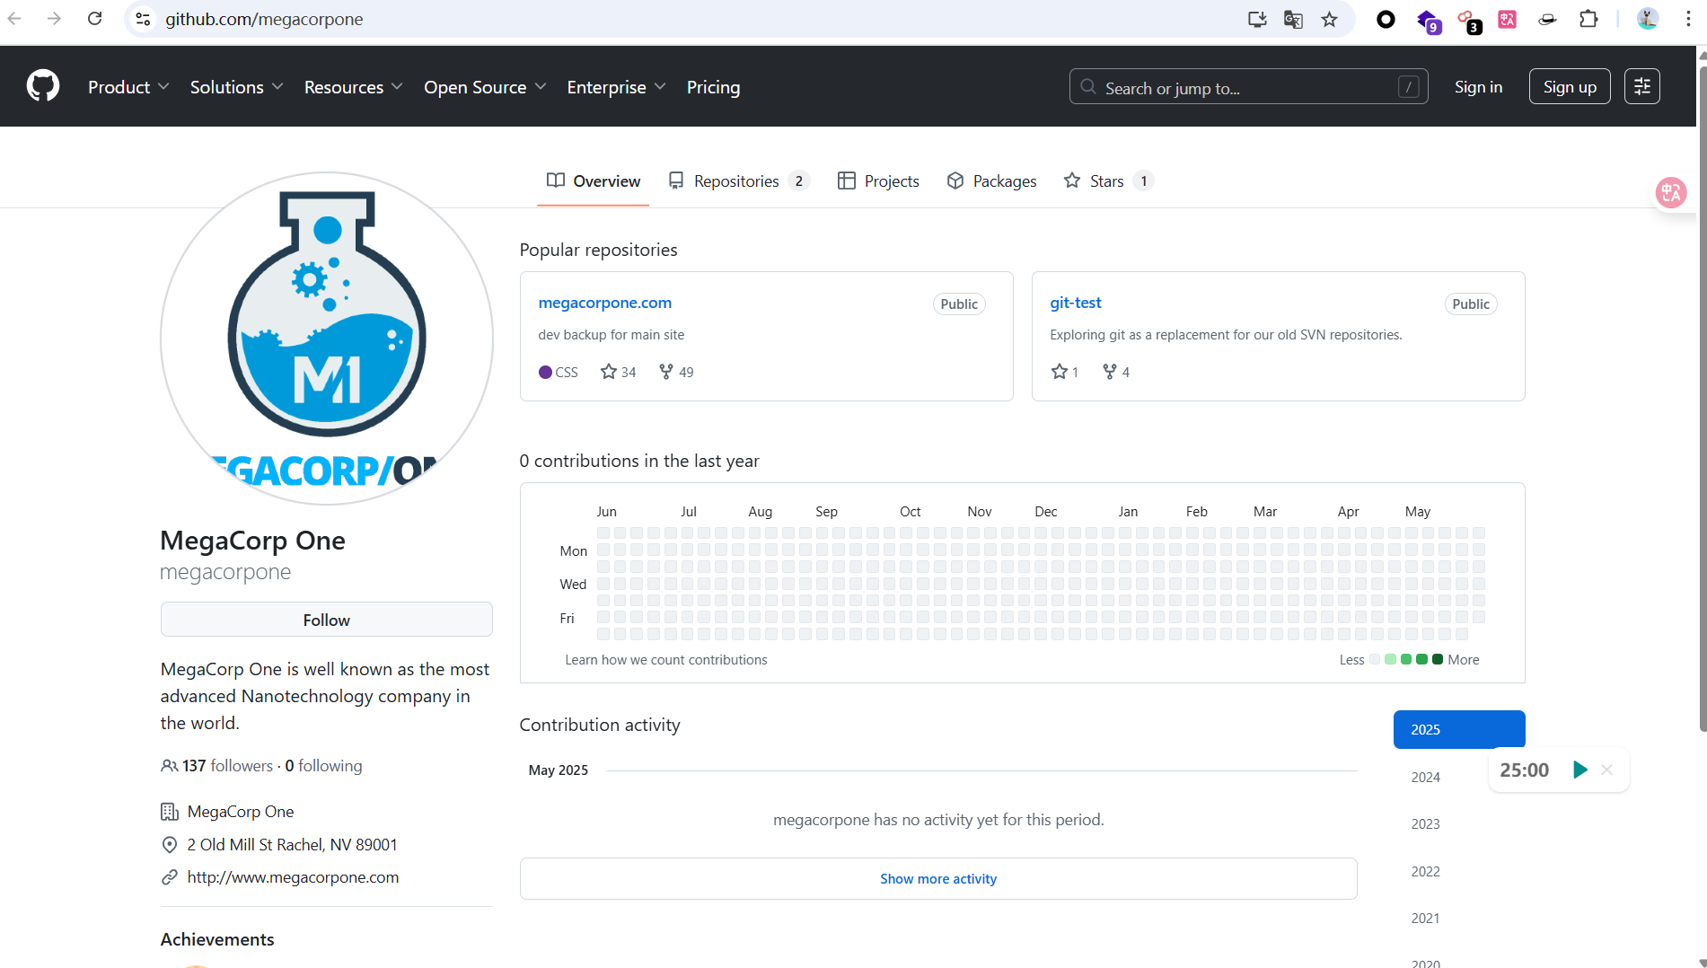Expand the Enterprise menu

(616, 87)
